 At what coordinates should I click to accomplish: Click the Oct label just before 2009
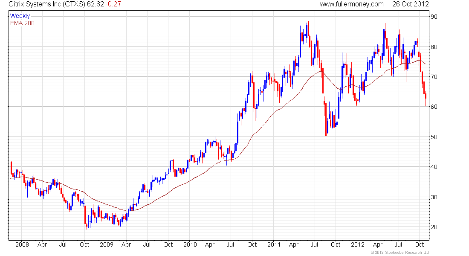point(84,244)
